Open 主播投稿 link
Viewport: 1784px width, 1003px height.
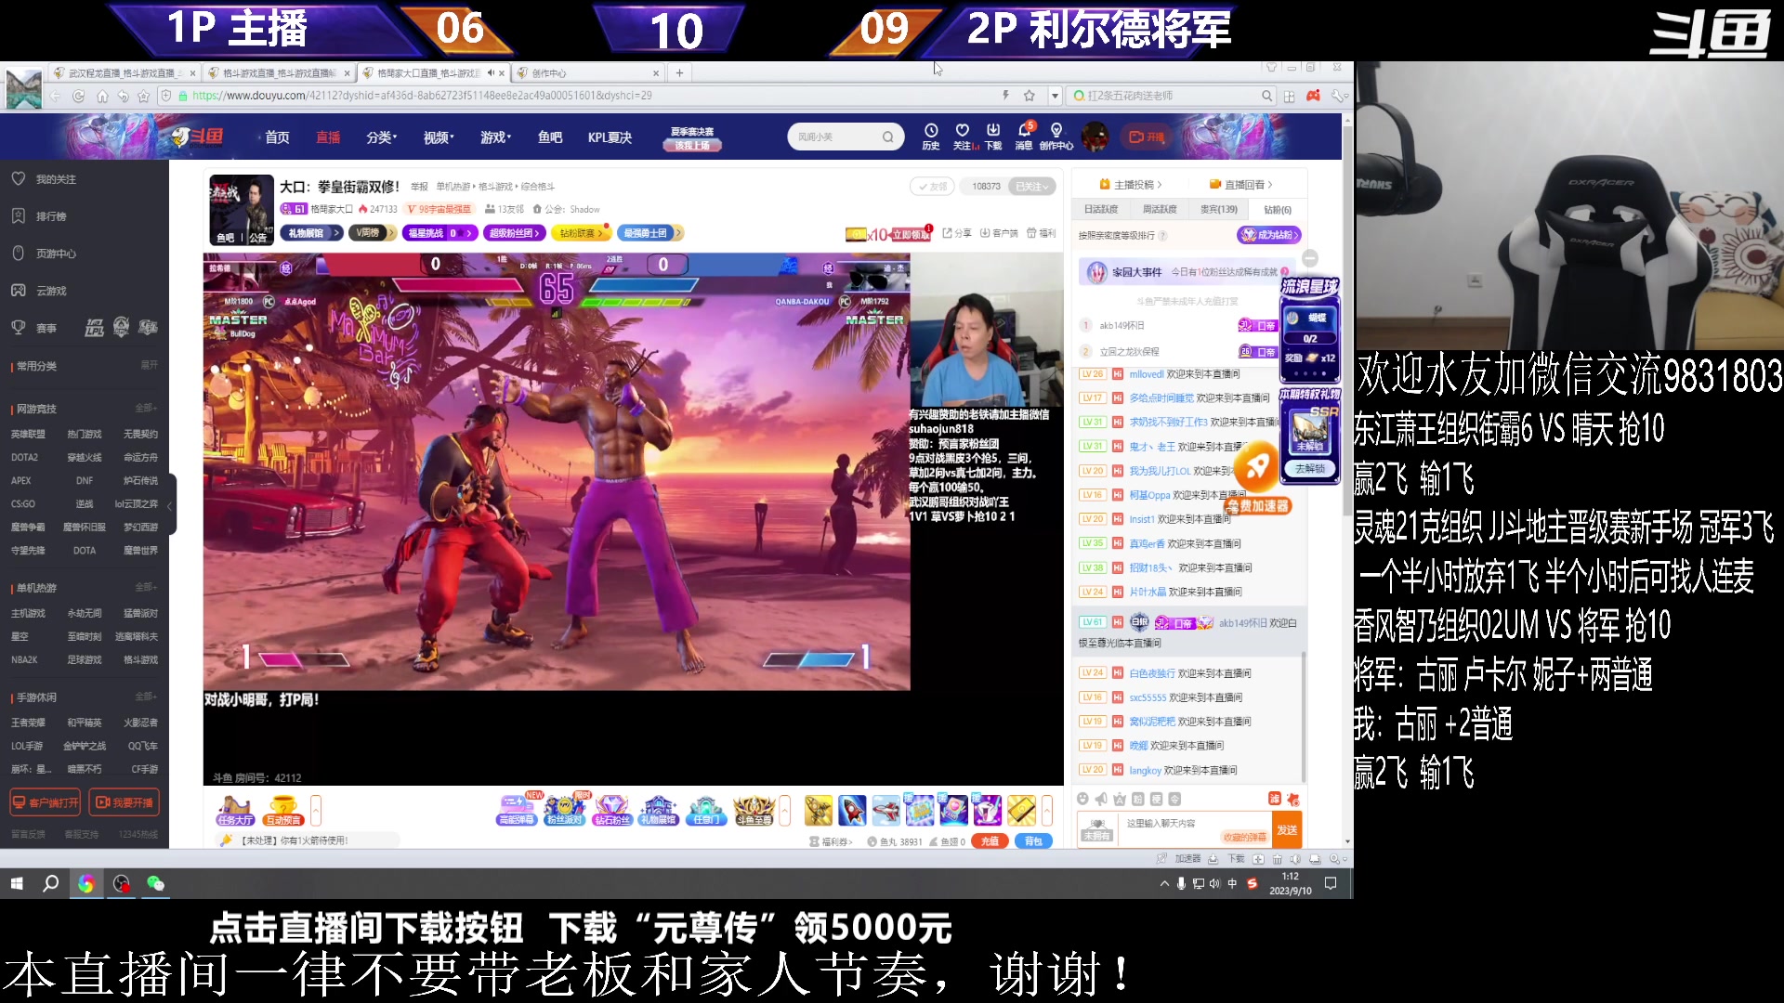(1130, 184)
